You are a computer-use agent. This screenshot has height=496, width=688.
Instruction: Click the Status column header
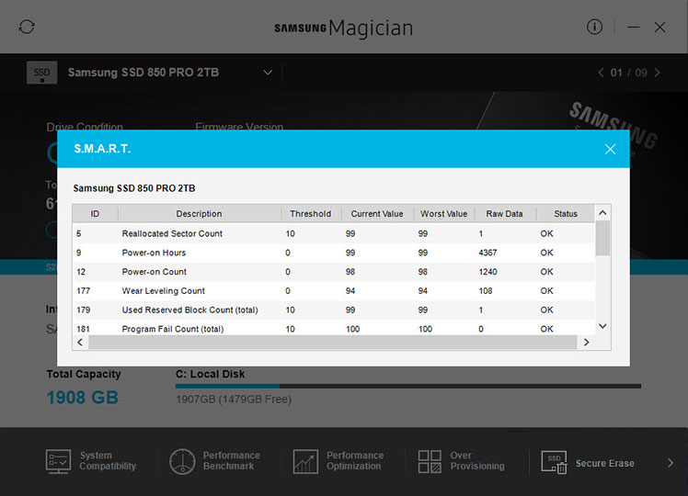point(566,214)
